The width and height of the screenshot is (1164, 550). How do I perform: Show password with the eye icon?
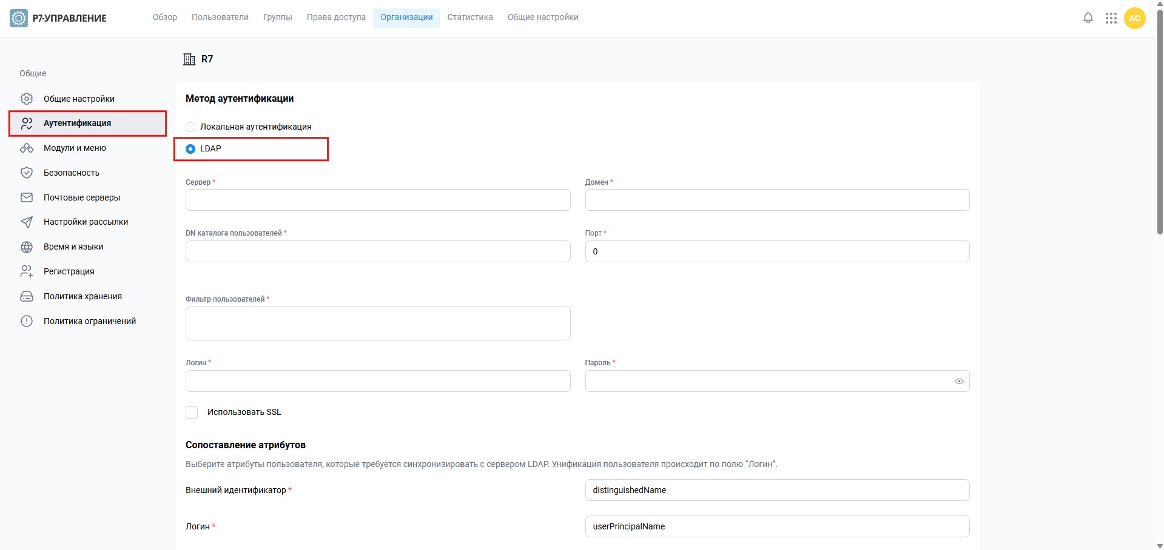(959, 382)
